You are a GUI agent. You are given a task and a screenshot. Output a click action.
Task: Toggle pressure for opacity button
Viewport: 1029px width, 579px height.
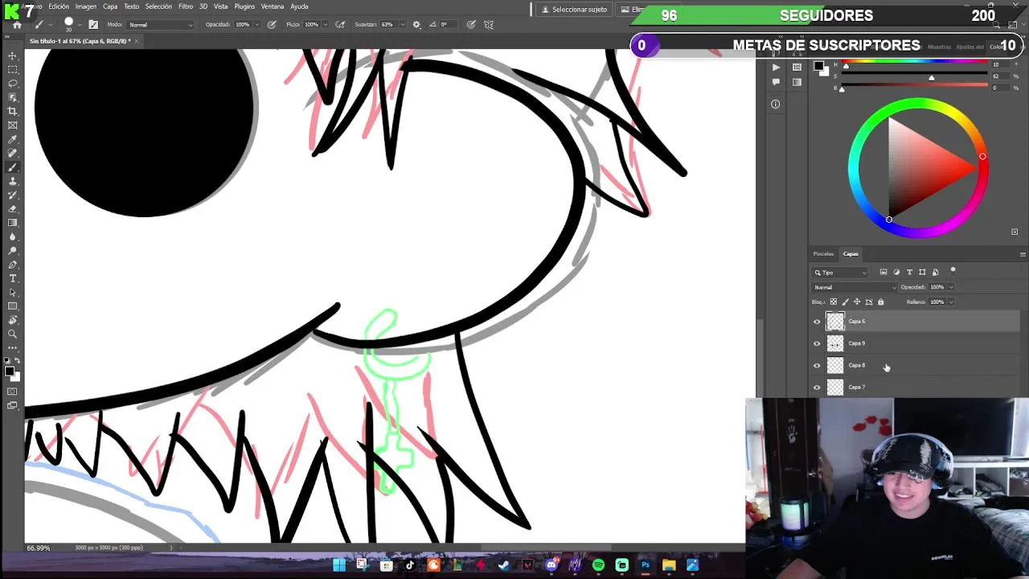272,25
